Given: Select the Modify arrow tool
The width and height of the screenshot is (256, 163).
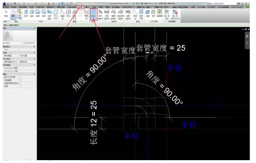Looking at the screenshot, I should pyautogui.click(x=6, y=13).
